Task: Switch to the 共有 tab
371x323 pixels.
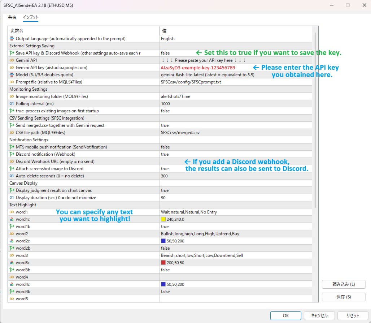Action: click(x=12, y=17)
